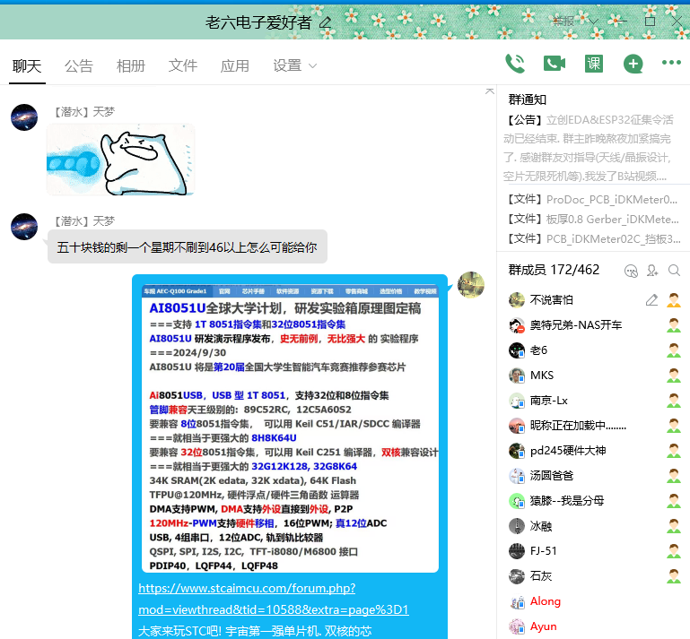Open the group class (课) feature
Viewport: 690px width, 639px height.
(x=594, y=64)
